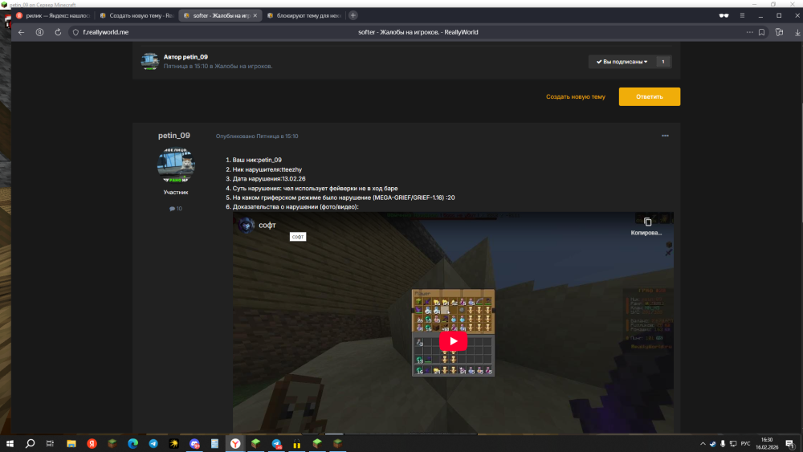The image size is (803, 452).
Task: Show hidden system tray icons
Action: tap(703, 444)
